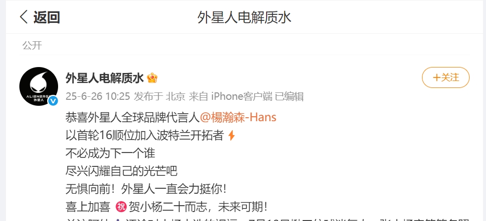
Task: Tap the 返回 back label
Action: (x=47, y=17)
